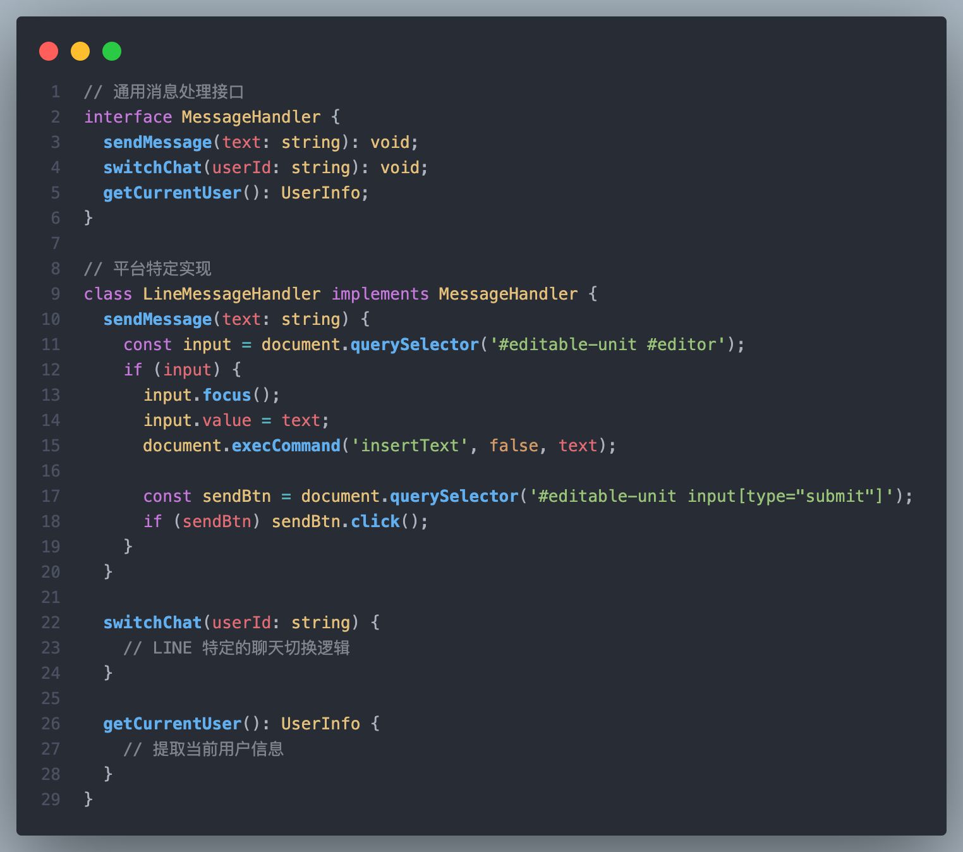
Task: Click the comment '// 通用消息处理接口'
Action: (x=164, y=92)
